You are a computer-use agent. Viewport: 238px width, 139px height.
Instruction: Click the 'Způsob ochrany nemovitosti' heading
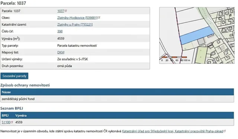[25, 85]
